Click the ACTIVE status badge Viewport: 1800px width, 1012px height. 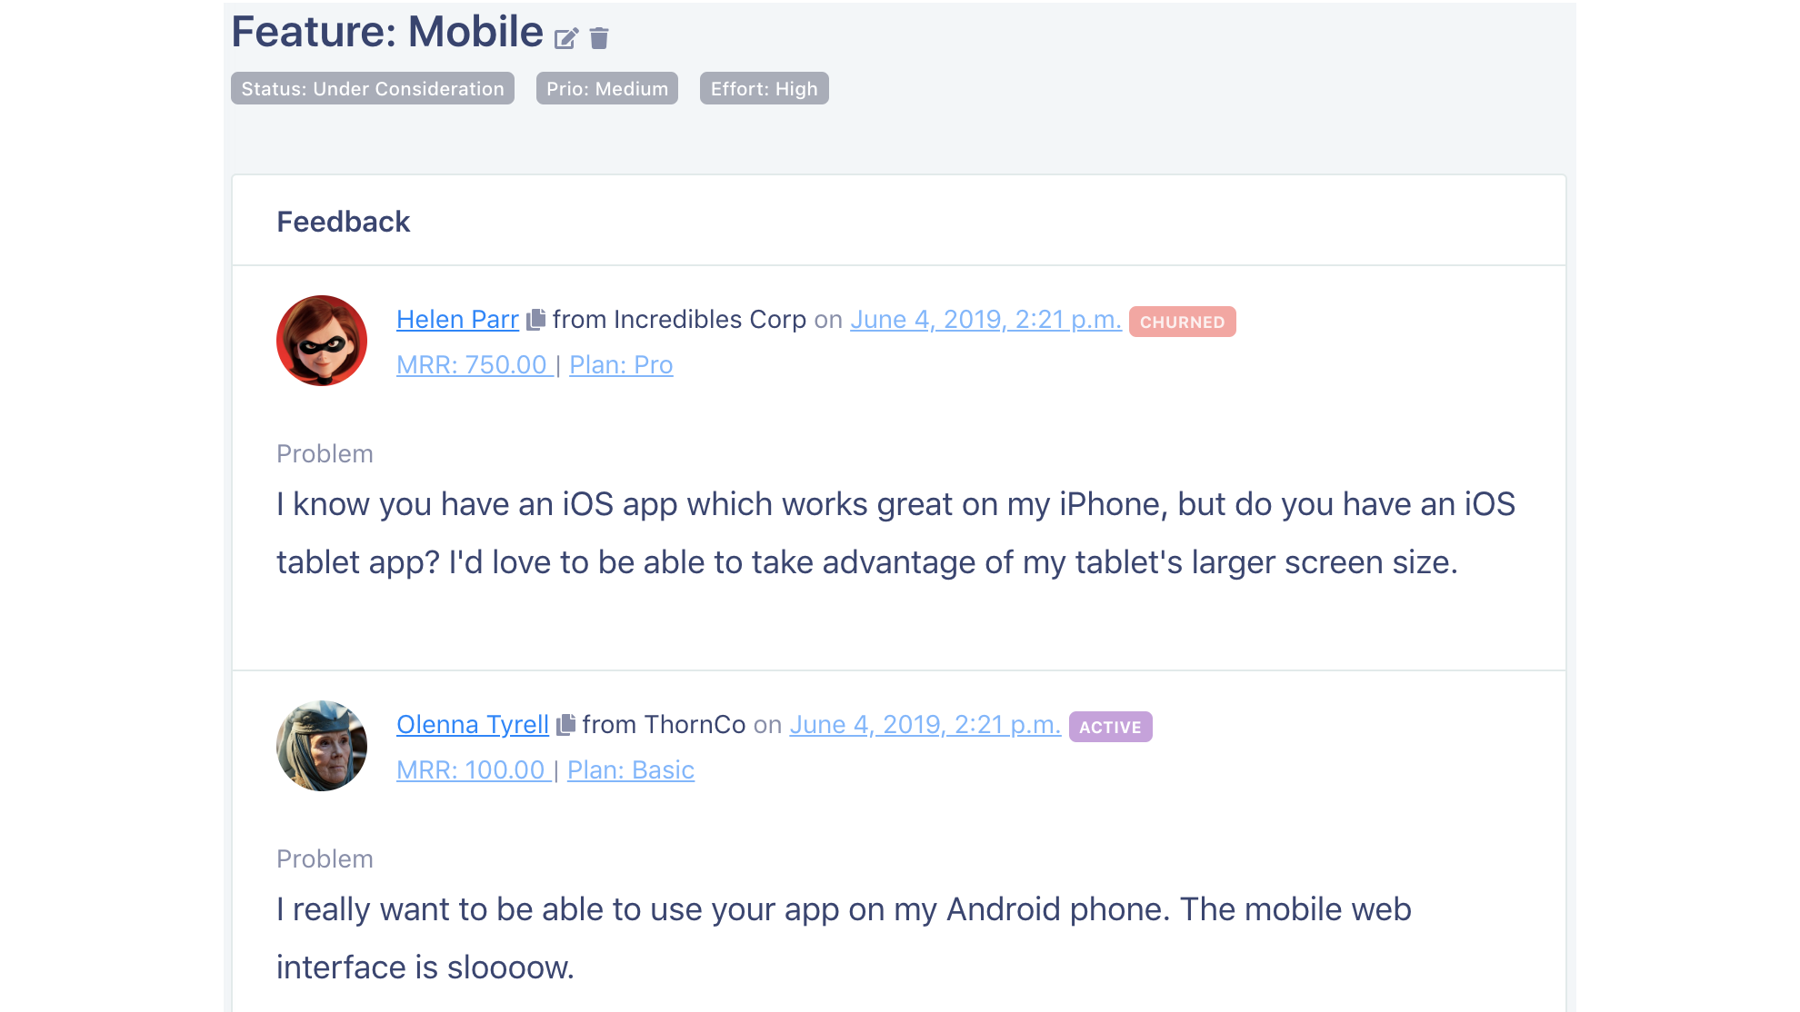pos(1110,728)
